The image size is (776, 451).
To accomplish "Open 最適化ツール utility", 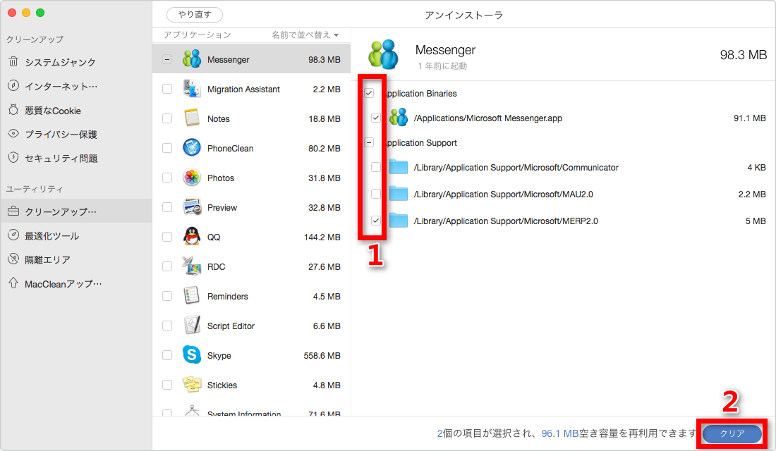I will tap(52, 235).
